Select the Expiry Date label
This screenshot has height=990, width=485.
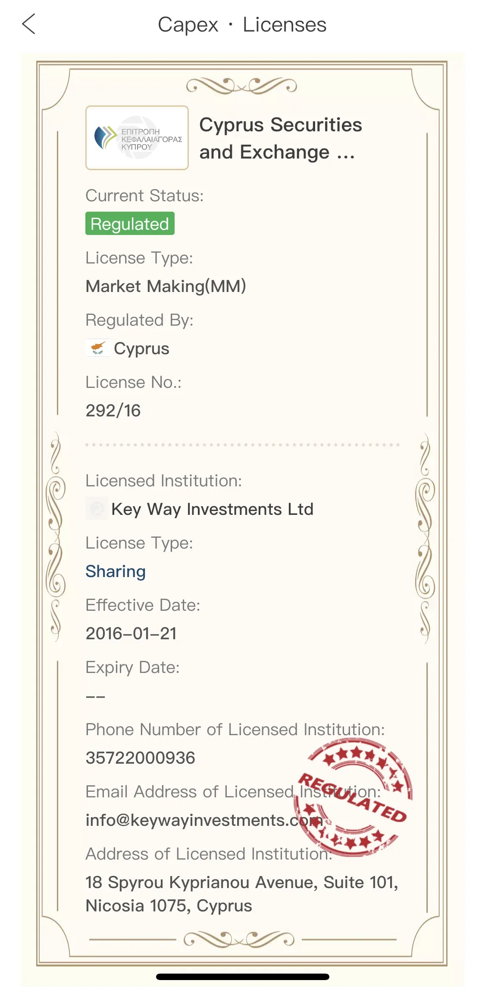[132, 667]
